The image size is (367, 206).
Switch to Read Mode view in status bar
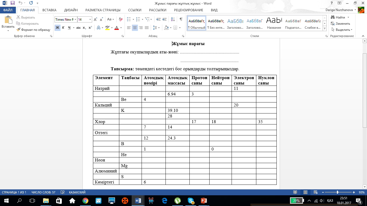tap(295, 192)
